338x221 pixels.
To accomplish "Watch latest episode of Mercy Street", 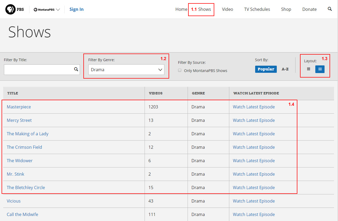I will pyautogui.click(x=254, y=120).
